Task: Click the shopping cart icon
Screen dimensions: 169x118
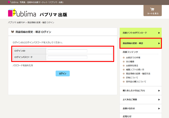Action: pyautogui.click(x=152, y=9)
